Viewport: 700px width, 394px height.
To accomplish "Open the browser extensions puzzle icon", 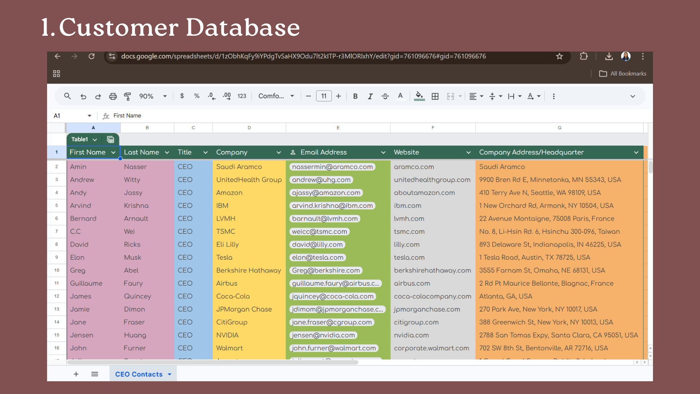I will point(584,56).
